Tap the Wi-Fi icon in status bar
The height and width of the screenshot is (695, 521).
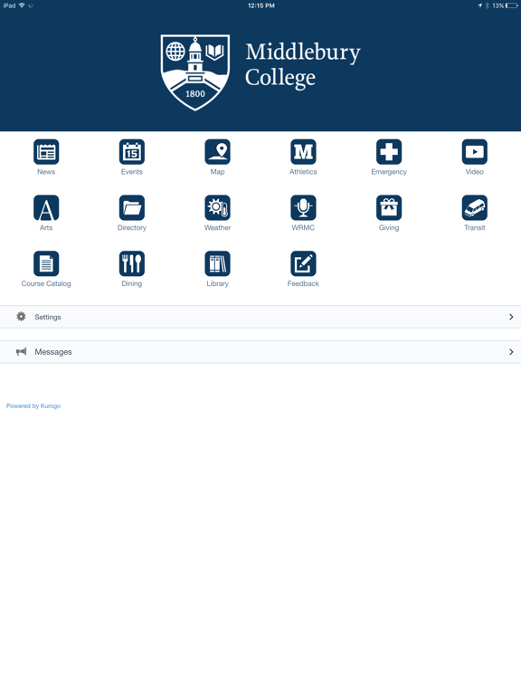(x=22, y=5)
